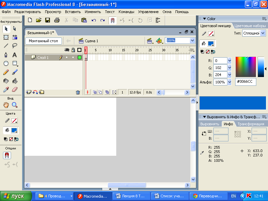This screenshot has height=201, width=268.
Task: Select the Line tool
Action: click(x=6, y=46)
